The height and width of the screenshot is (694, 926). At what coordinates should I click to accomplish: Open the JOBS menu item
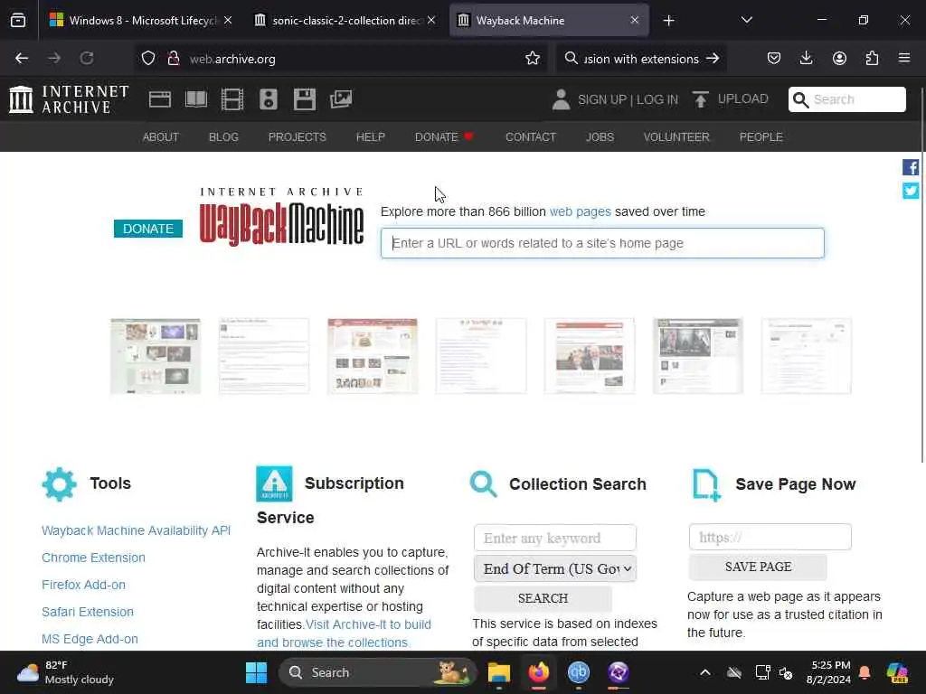(x=600, y=137)
